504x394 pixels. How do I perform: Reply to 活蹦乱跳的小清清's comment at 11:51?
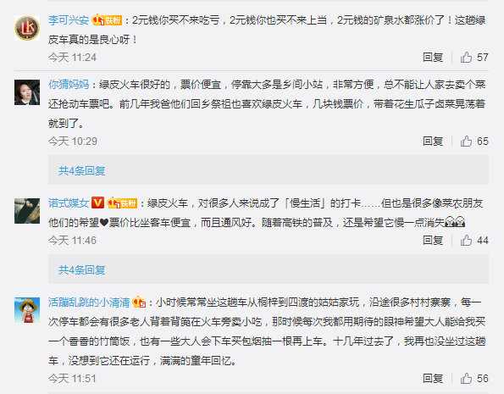pyautogui.click(x=433, y=378)
